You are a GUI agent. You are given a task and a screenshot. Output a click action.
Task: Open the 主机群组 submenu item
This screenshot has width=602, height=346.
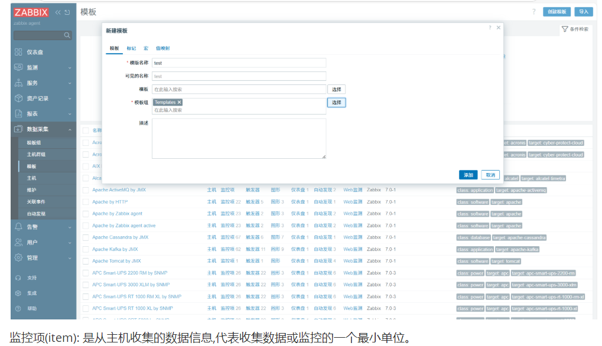(x=36, y=154)
